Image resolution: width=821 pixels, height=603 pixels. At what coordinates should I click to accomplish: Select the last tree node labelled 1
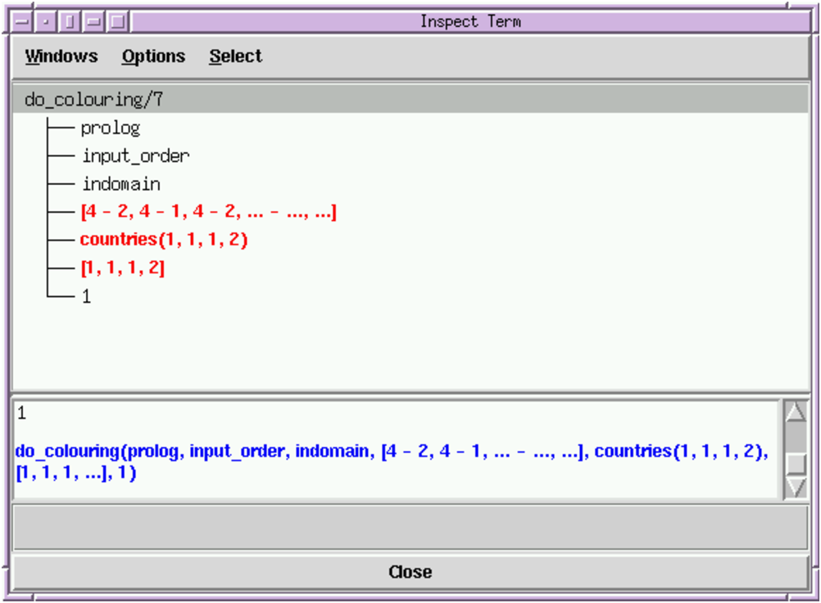(86, 296)
